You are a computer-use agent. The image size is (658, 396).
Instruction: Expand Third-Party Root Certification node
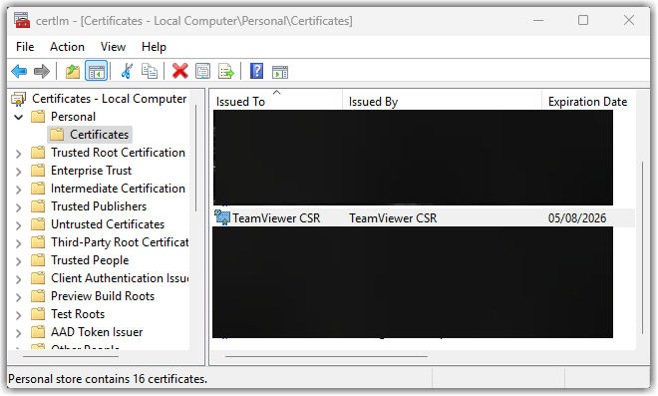click(x=19, y=243)
